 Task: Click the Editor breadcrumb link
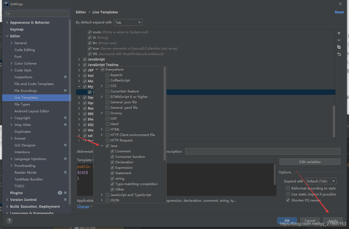pos(81,12)
